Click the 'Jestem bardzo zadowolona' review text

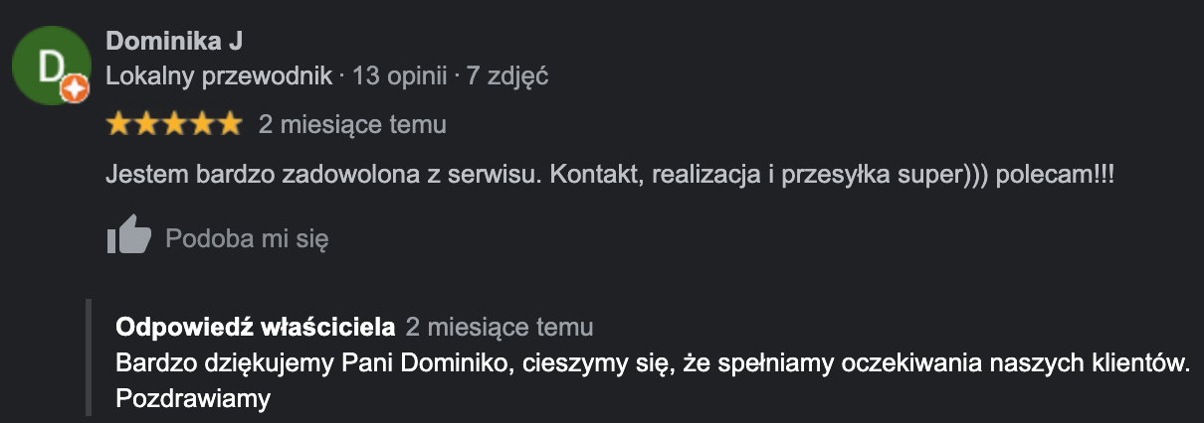tap(610, 175)
